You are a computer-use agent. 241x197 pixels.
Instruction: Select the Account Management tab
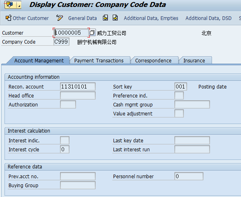tap(38, 60)
